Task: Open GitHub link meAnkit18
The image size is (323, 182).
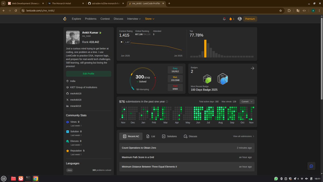Action: point(76,94)
